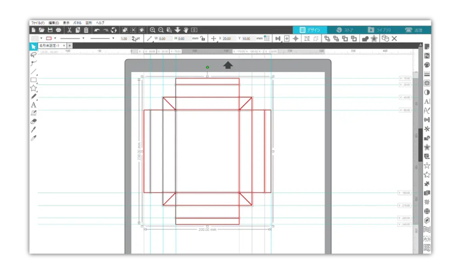Click the scissors Cut icon
462x274 pixels.
(69, 30)
